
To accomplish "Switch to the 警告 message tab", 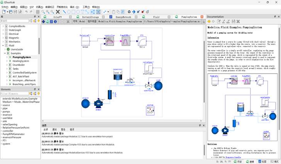I will pyautogui.click(x=63, y=129).
